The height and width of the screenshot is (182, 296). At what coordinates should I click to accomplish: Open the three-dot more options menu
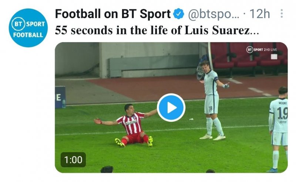tap(282, 14)
